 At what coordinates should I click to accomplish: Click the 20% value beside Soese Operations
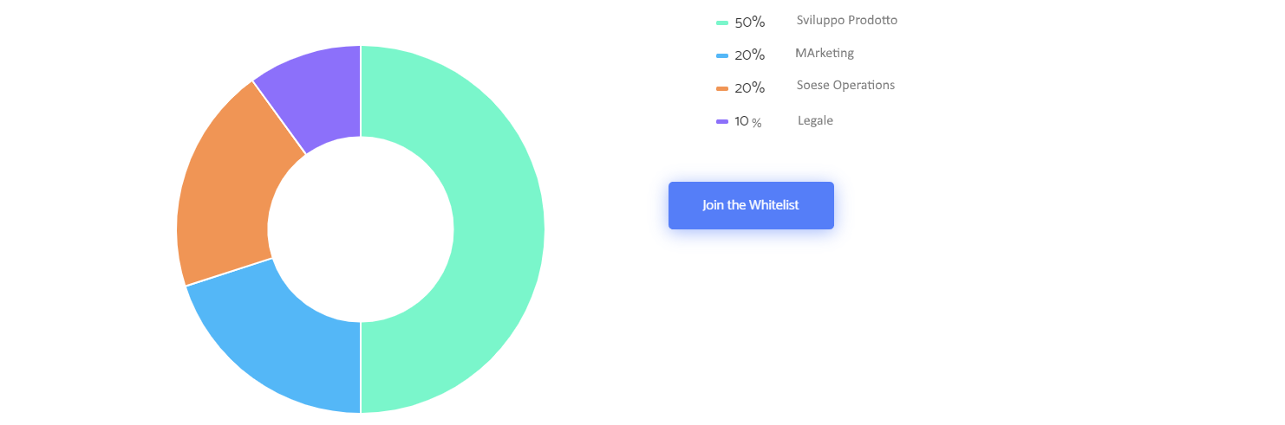coord(750,88)
